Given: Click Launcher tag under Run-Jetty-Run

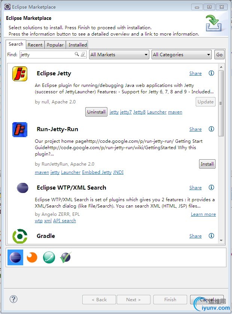Looking at the screenshot, I should tap(71, 172).
